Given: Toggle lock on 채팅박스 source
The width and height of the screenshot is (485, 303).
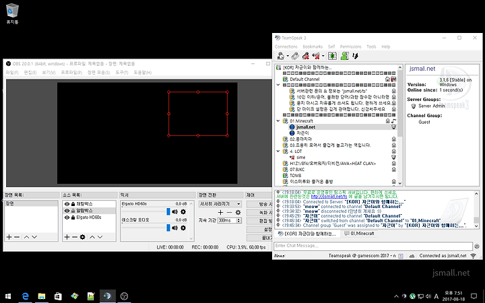Looking at the screenshot, I should (x=73, y=204).
